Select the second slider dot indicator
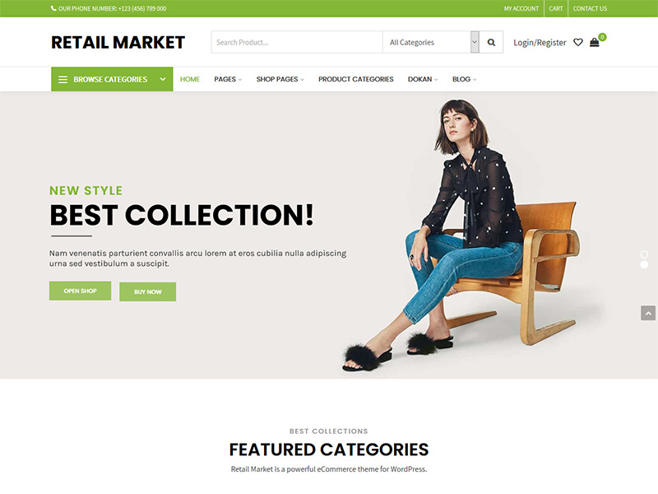658x494 pixels. 644,264
